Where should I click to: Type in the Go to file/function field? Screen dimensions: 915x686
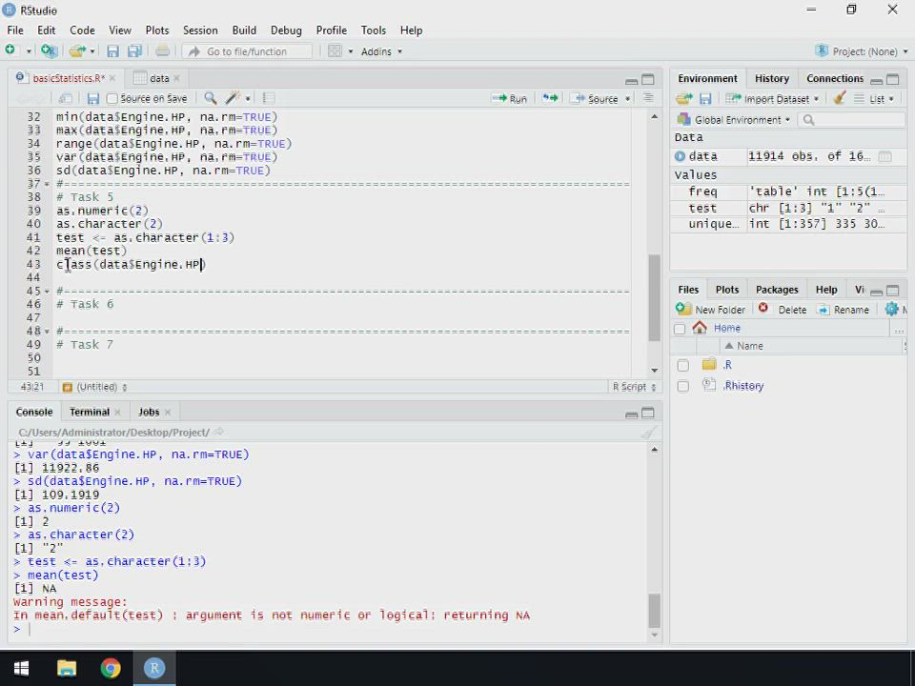pos(248,51)
